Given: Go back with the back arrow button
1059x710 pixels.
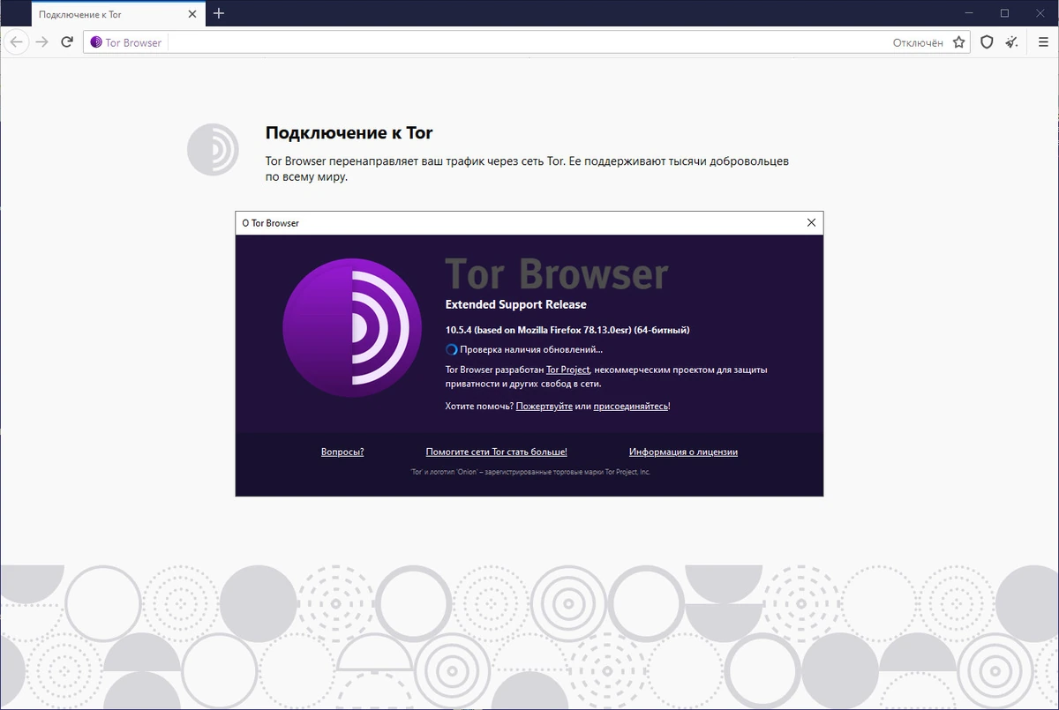Looking at the screenshot, I should [16, 42].
